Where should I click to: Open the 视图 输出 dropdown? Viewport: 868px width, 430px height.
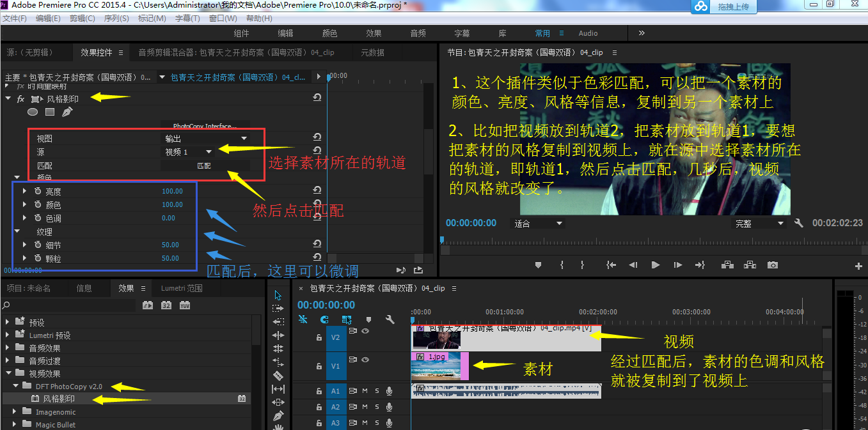[206, 138]
